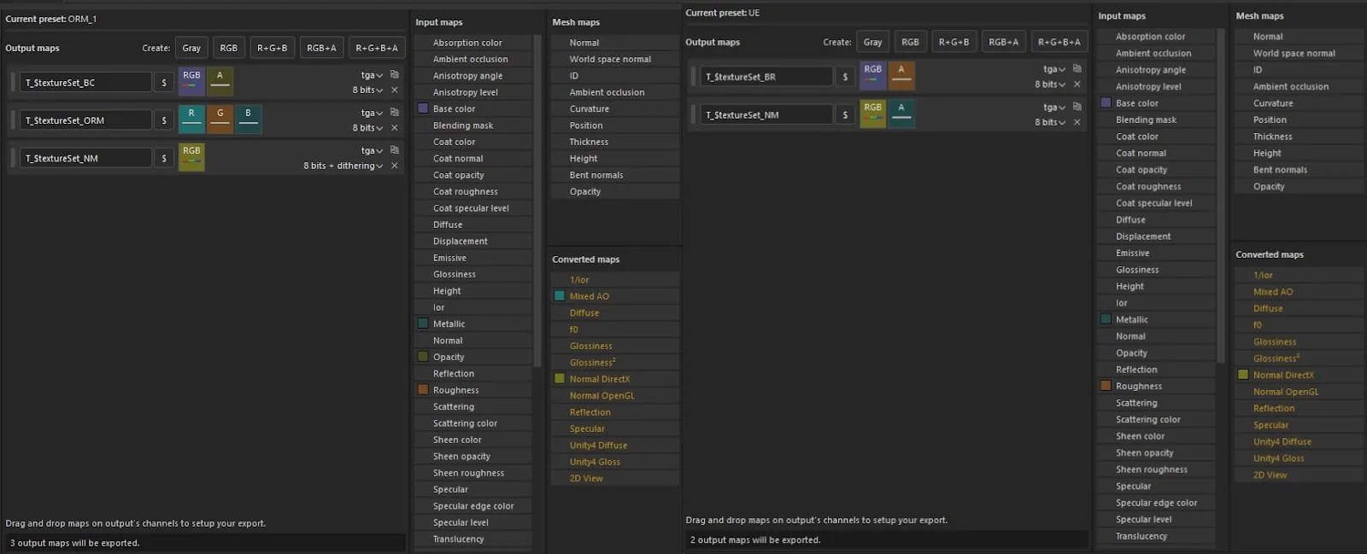
Task: Click the $ button beside T_$textureSet_BR
Action: 845,77
